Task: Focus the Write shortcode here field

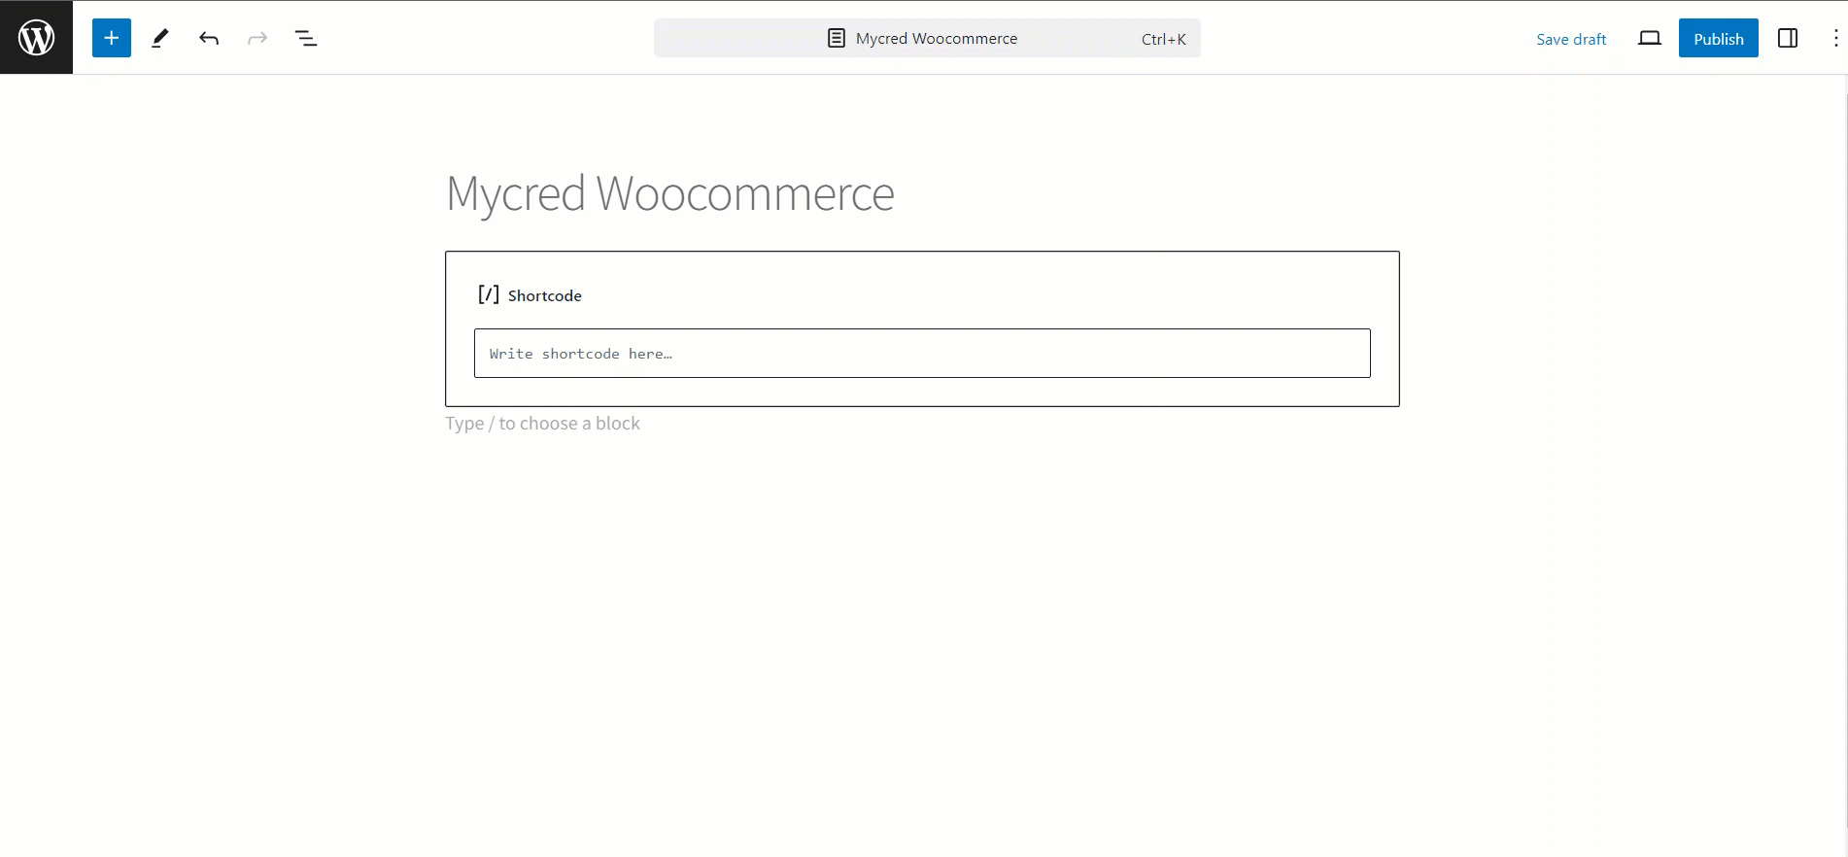Action: click(921, 354)
